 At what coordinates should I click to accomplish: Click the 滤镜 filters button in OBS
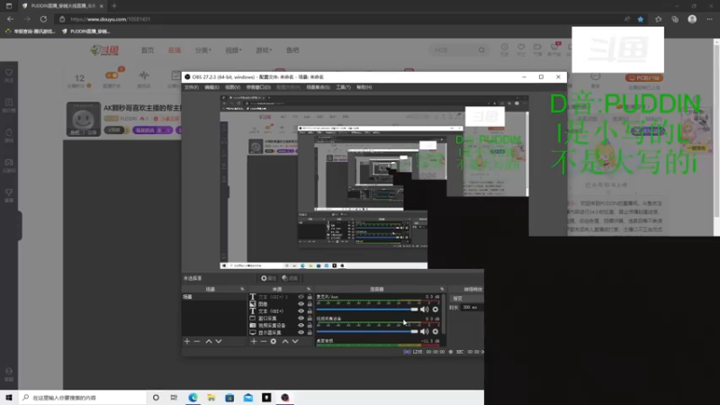290,278
